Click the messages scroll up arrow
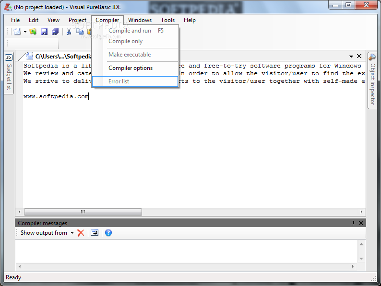 pos(361,244)
